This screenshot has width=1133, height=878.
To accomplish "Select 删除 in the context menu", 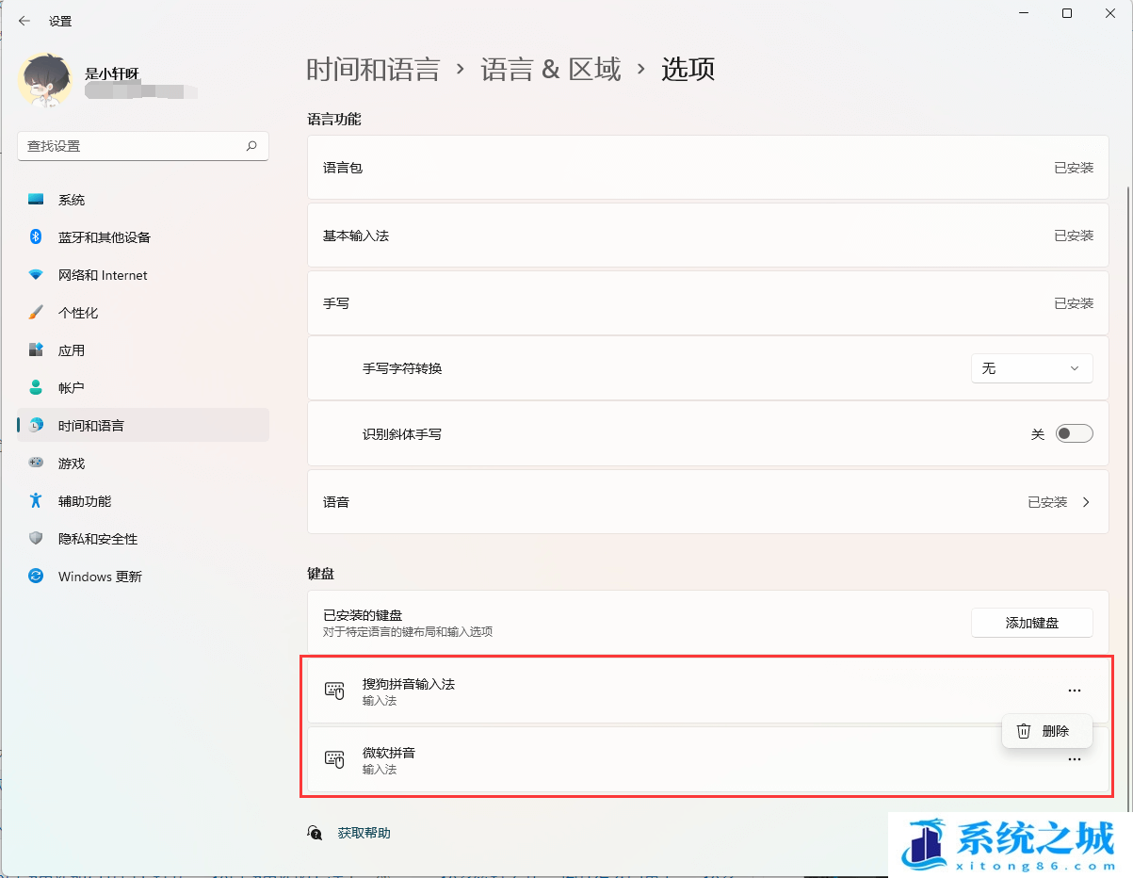I will pyautogui.click(x=1059, y=730).
